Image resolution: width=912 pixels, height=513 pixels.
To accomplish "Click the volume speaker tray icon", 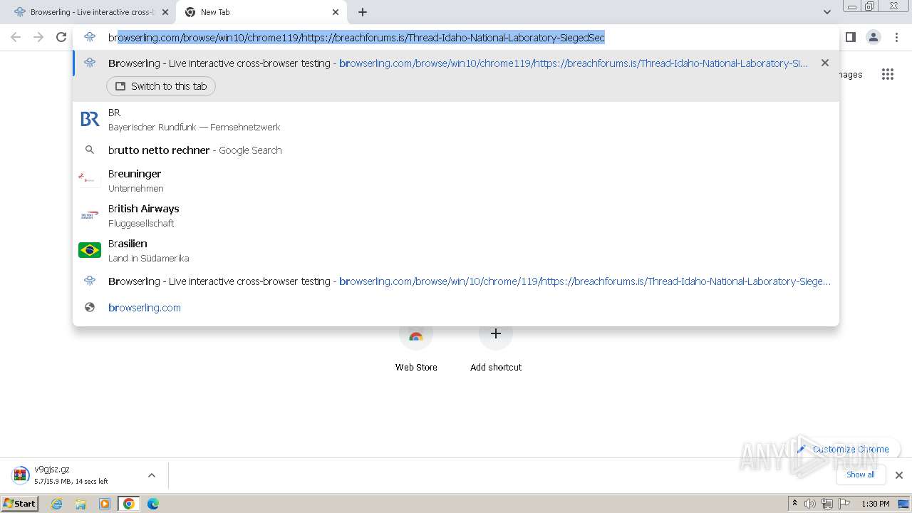I will [x=810, y=504].
